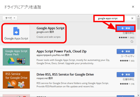The width and height of the screenshot is (140, 97).
Task: Open the すべて category dropdown
Action: coord(10,18)
